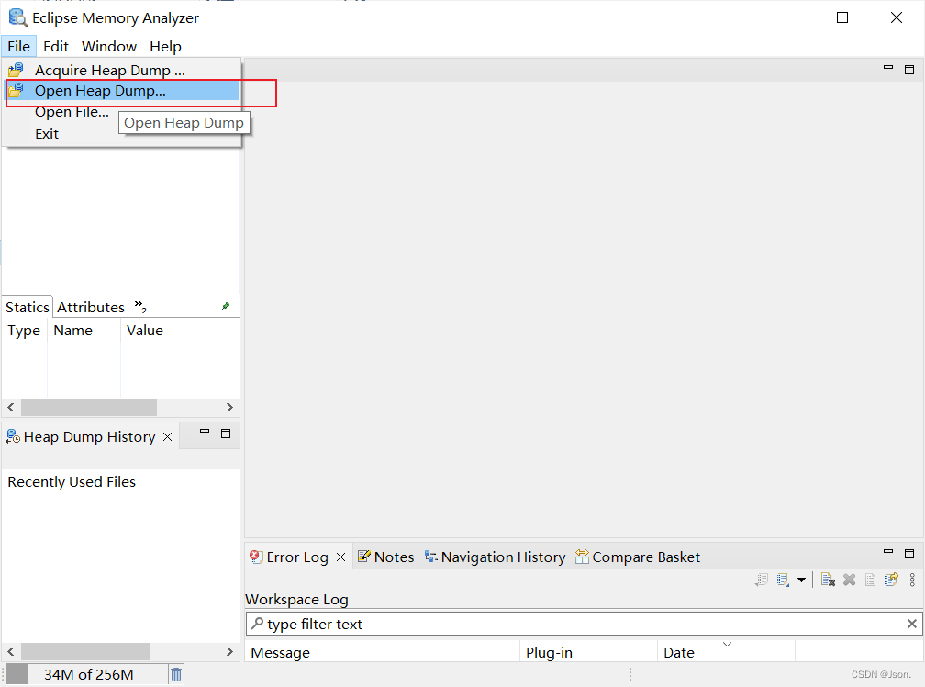The width and height of the screenshot is (925, 687).
Task: Click the Open Log document icon
Action: (x=870, y=580)
